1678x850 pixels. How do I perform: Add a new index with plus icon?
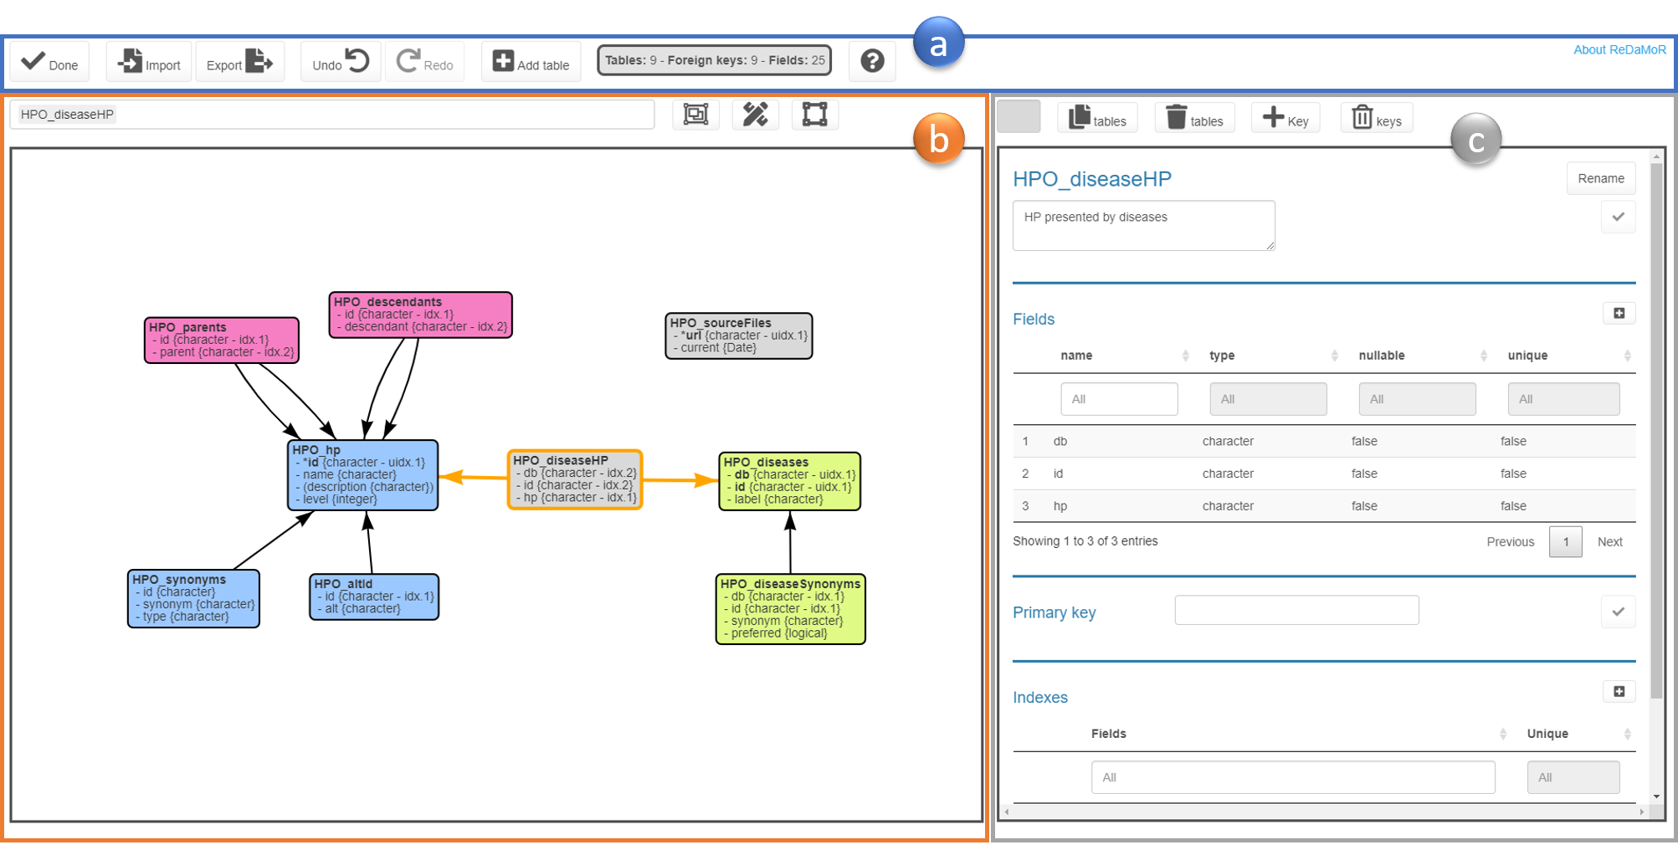[x=1619, y=691]
